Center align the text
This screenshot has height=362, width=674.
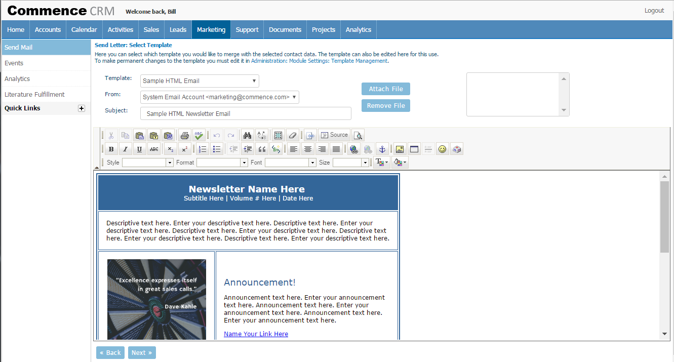pos(308,149)
